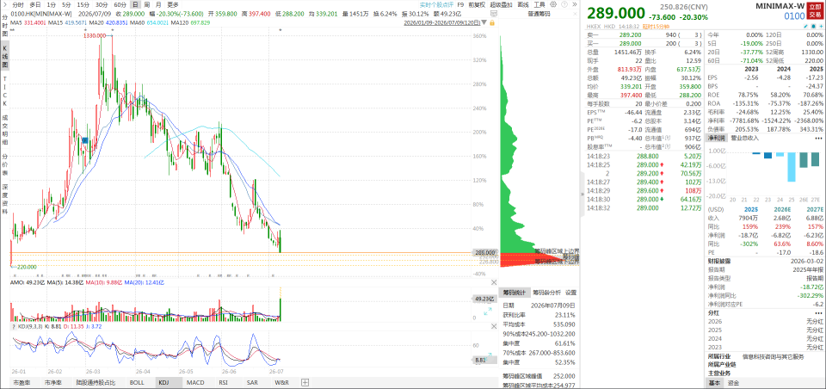Open the chip 设置 settings tab

(571, 293)
